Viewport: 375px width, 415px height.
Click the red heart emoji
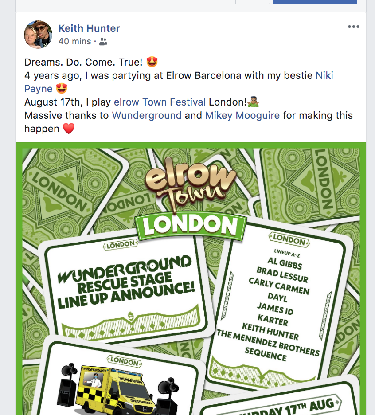click(x=69, y=129)
